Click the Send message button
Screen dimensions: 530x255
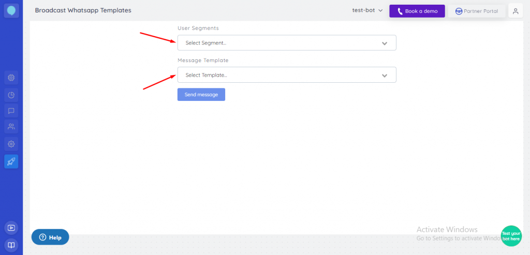click(201, 95)
